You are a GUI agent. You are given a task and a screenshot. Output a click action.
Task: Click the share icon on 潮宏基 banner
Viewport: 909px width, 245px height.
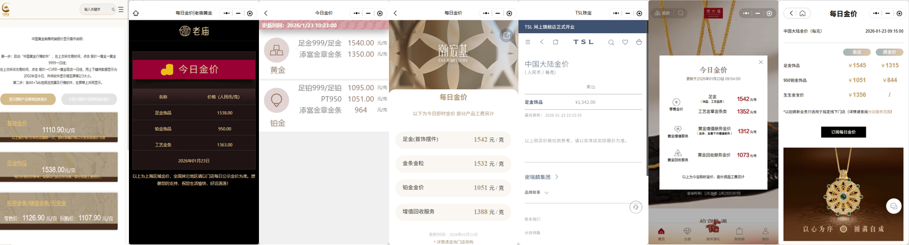pos(506,35)
